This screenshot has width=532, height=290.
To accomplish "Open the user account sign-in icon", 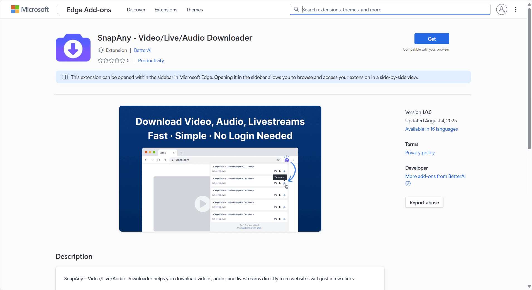I will (x=501, y=9).
